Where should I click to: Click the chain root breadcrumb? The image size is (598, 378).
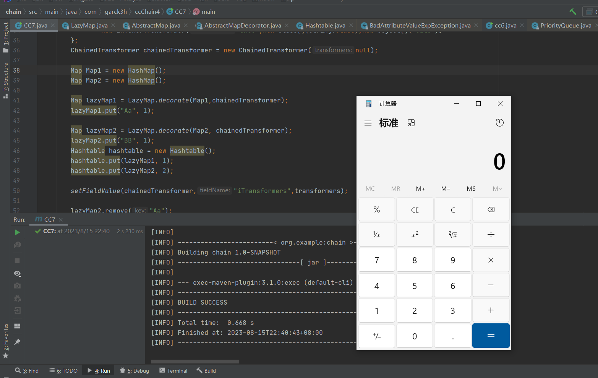pyautogui.click(x=13, y=12)
